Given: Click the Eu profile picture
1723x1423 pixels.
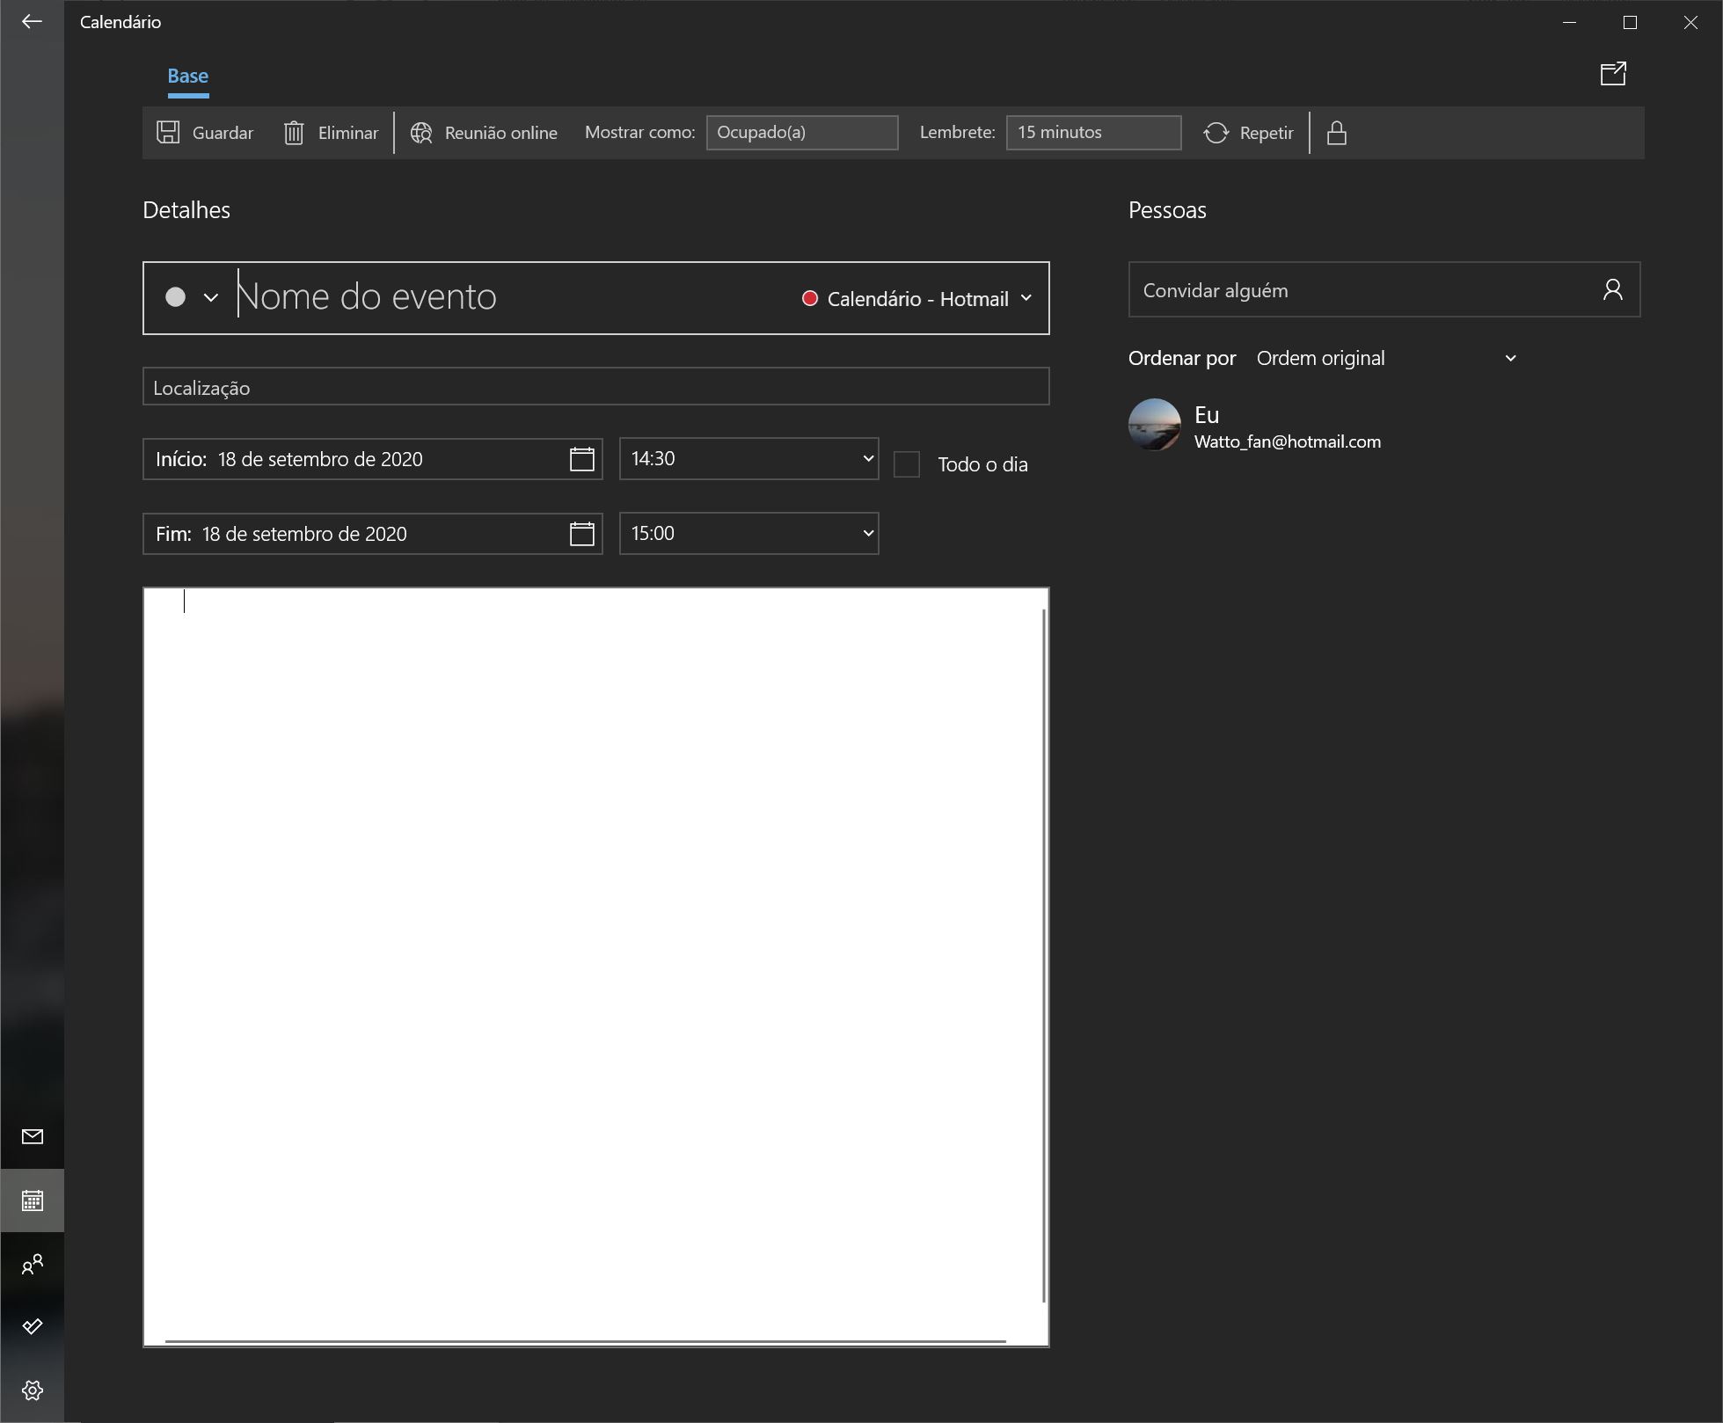Looking at the screenshot, I should click(1154, 425).
